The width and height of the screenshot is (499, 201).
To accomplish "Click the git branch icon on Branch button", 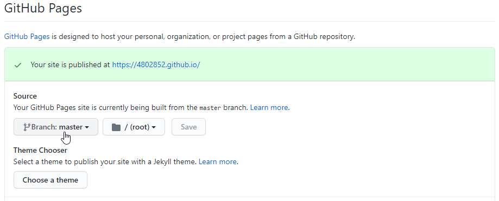I will 27,127.
